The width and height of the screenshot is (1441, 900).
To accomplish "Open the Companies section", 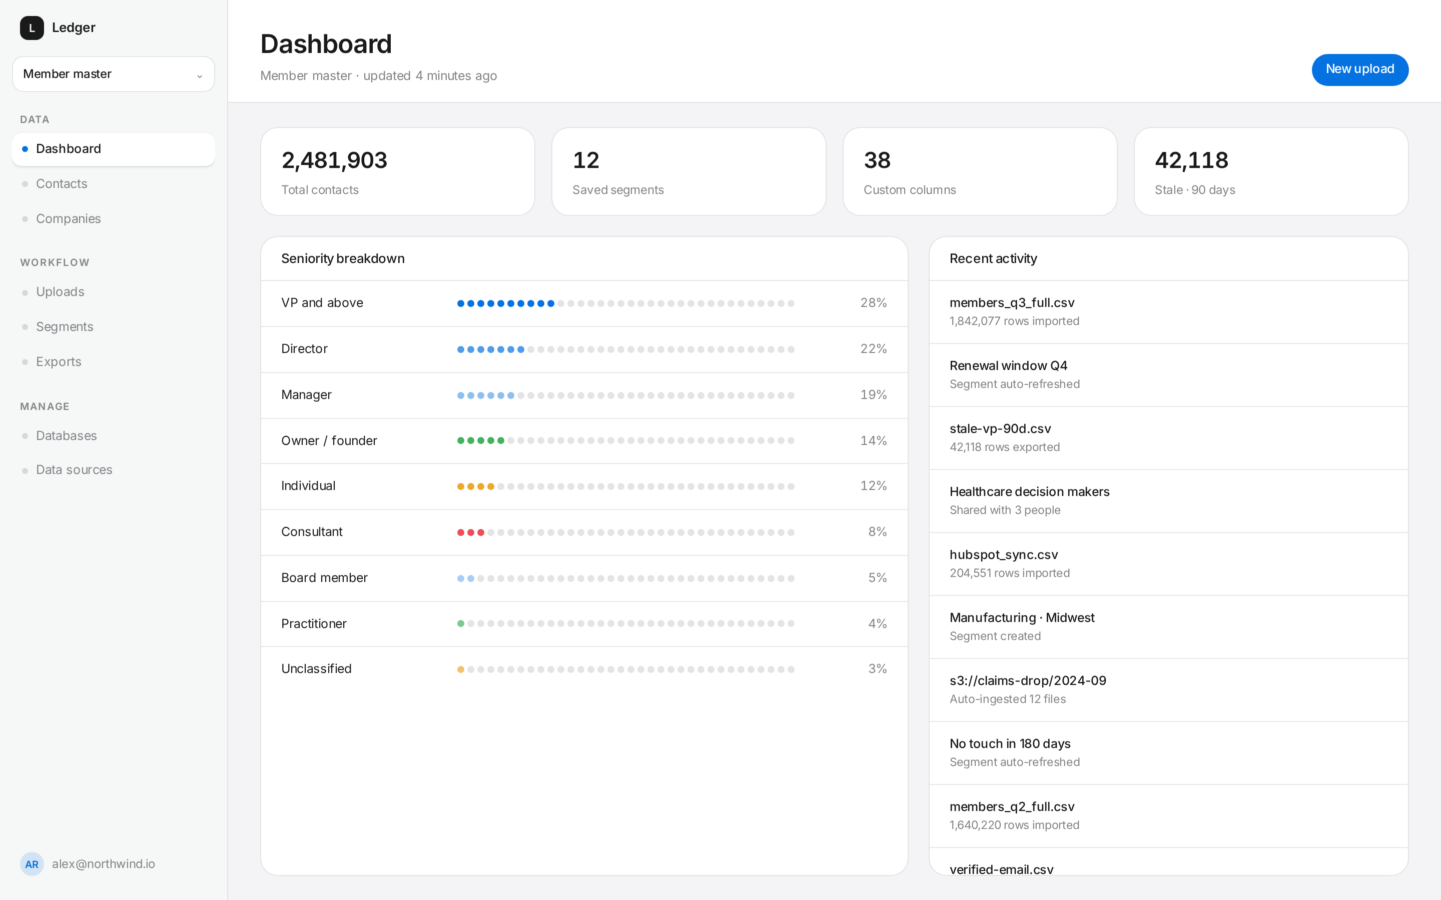I will click(113, 218).
